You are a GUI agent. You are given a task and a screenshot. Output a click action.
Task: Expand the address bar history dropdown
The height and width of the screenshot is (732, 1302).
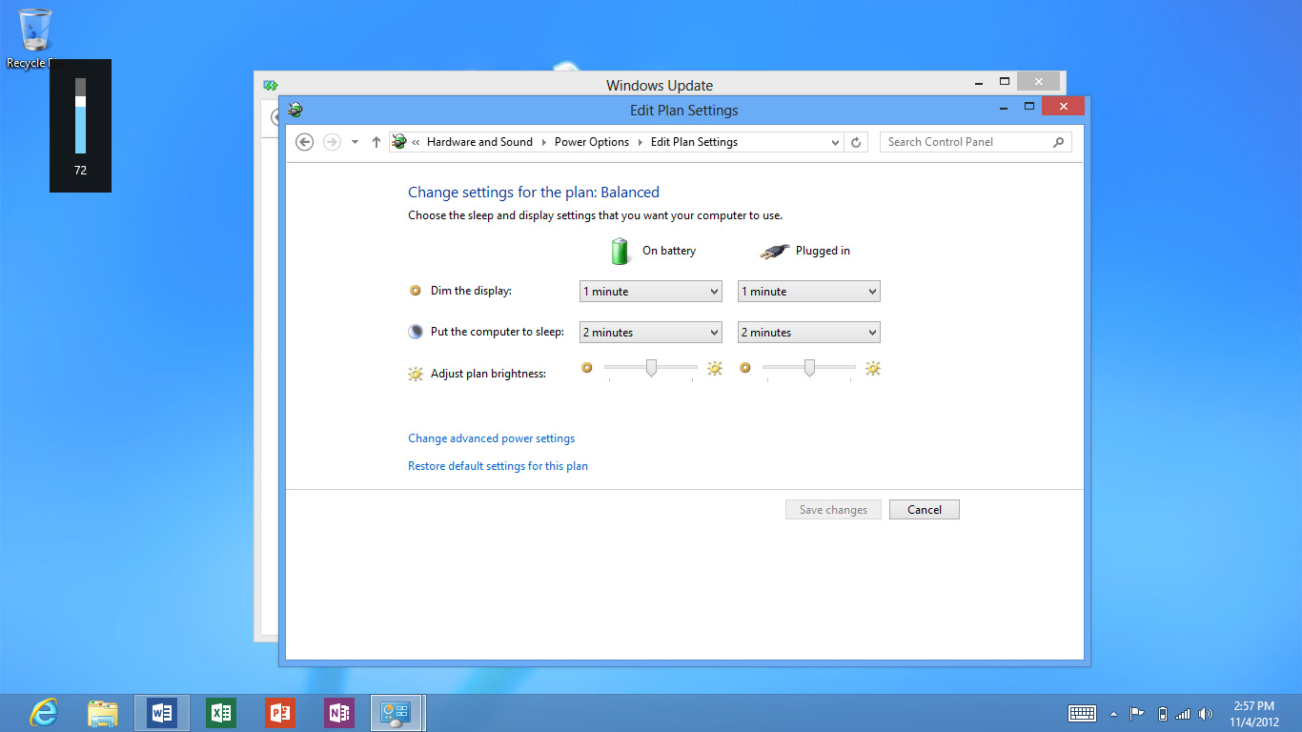click(835, 142)
